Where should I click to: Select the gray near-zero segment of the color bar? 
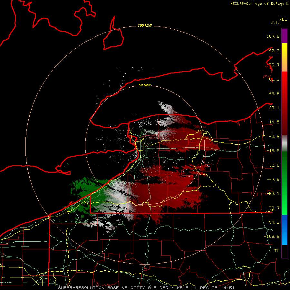(x=285, y=143)
